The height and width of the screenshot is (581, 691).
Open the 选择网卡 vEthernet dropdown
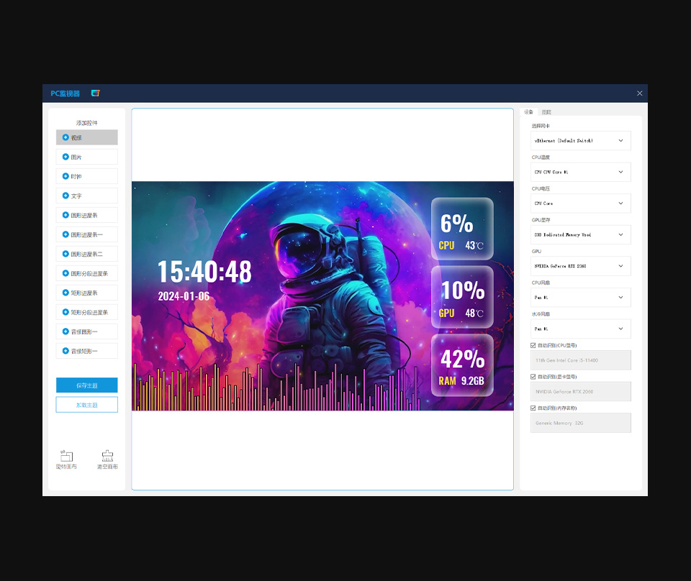click(x=580, y=141)
